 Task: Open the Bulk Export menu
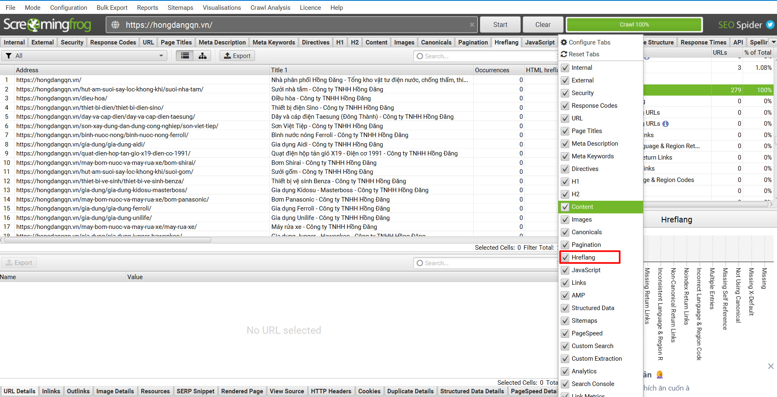tap(112, 8)
